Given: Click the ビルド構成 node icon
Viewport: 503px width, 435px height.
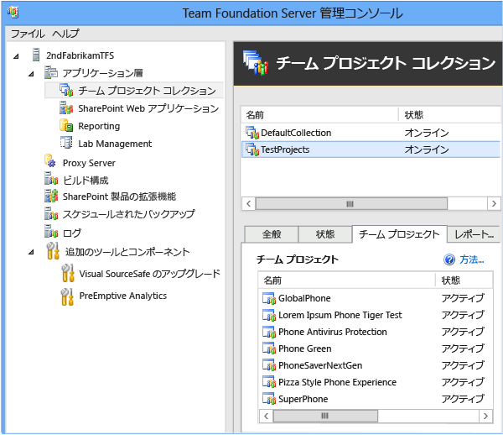Looking at the screenshot, I should pyautogui.click(x=51, y=179).
